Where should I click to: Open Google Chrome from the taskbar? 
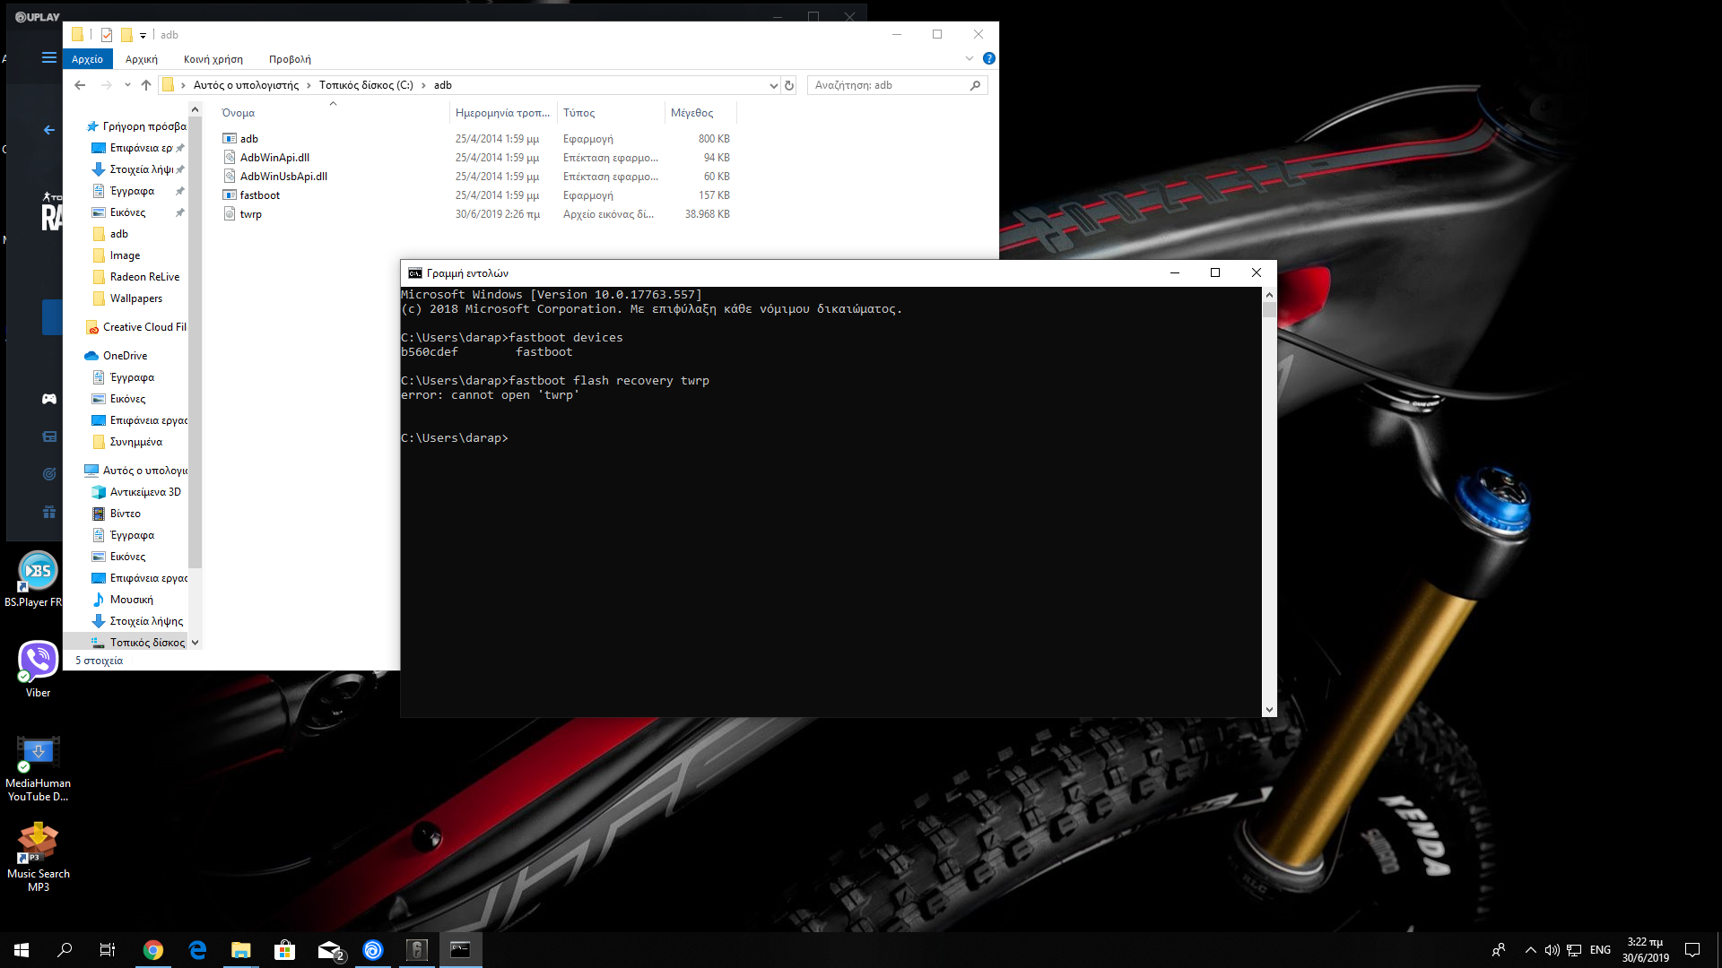(x=153, y=950)
